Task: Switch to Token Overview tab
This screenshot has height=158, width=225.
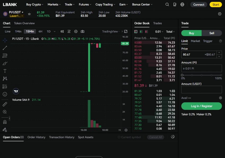Action: (x=24, y=23)
